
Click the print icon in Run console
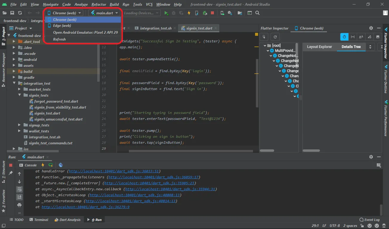19,205
